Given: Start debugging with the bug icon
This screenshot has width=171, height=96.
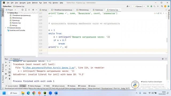Looking at the screenshot, I should [151, 6].
